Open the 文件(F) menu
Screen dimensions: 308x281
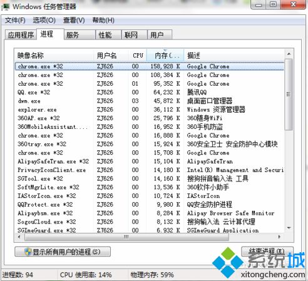pos(15,21)
